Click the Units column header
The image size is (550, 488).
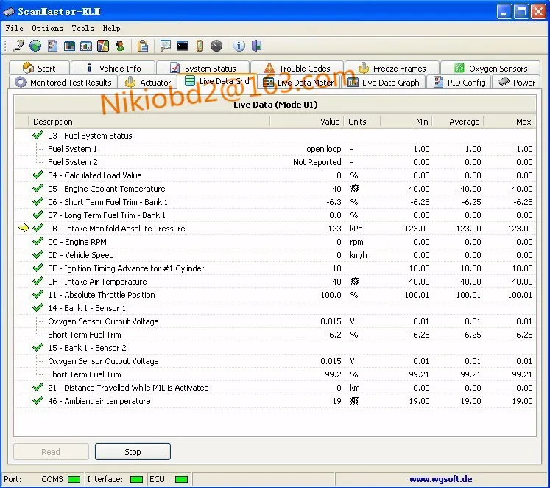click(x=362, y=122)
